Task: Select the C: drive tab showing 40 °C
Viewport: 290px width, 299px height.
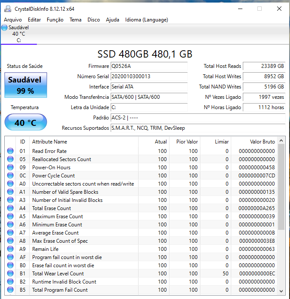Action: 18,34
